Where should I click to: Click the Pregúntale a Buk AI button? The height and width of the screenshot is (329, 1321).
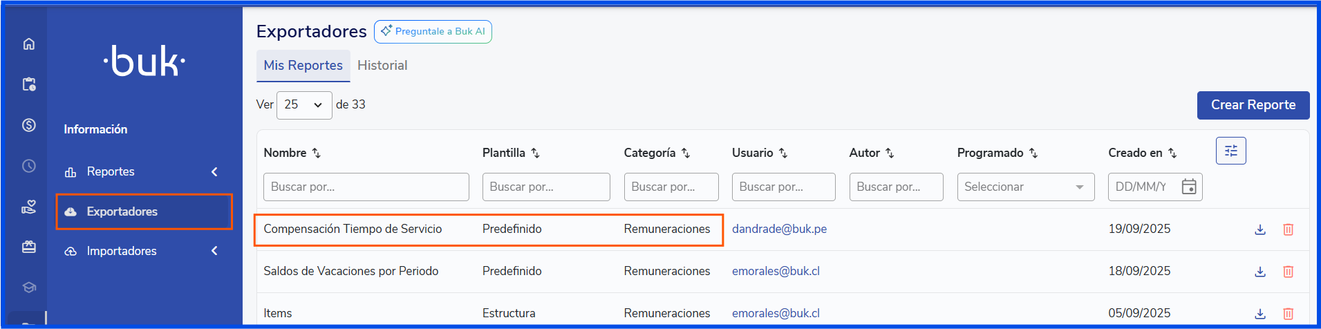click(x=433, y=32)
